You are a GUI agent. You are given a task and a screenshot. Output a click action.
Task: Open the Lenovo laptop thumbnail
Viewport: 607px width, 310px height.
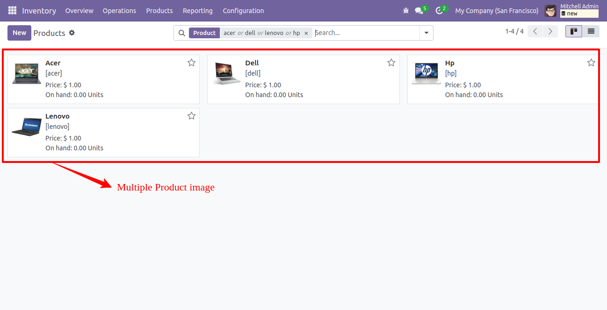27,127
